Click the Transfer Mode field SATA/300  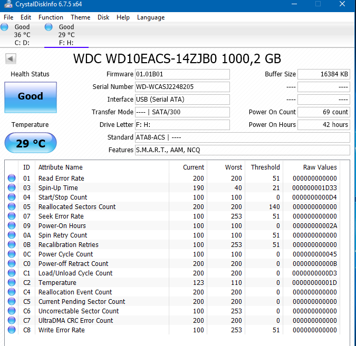pyautogui.click(x=182, y=112)
